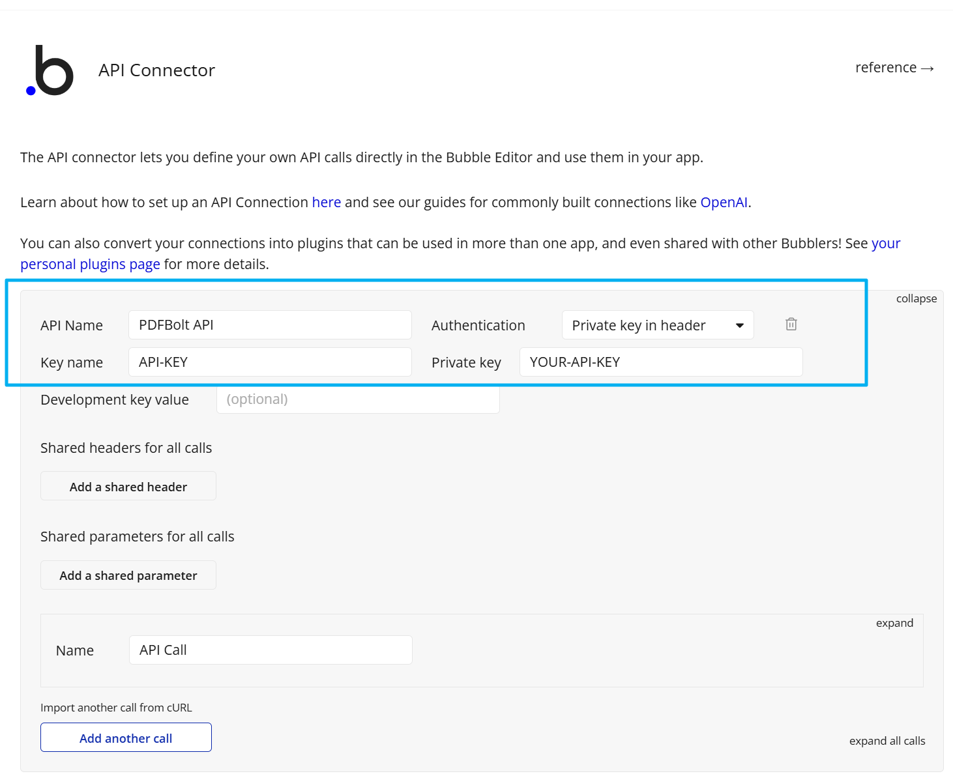Edit the call Name field containing API Call
The height and width of the screenshot is (776, 953).
(270, 650)
